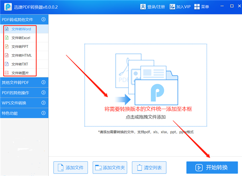Collapse the PDF转成其他文件 section arrow
This screenshot has height=176, width=242.
(x=44, y=19)
